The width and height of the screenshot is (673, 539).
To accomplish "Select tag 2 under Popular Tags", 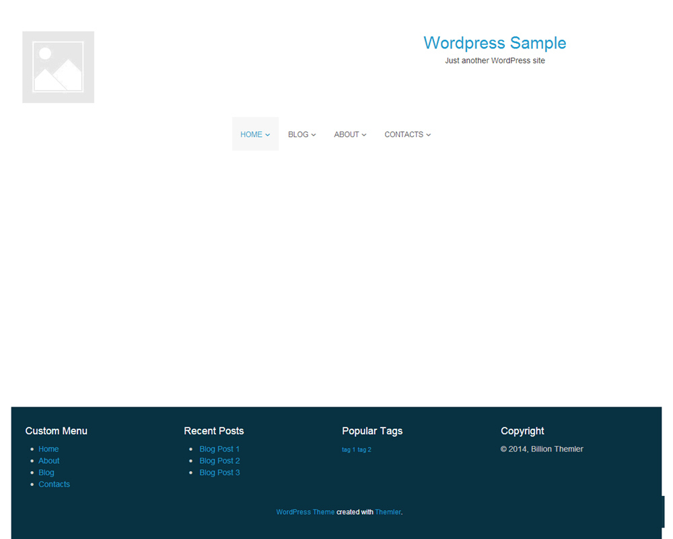I will tap(364, 450).
